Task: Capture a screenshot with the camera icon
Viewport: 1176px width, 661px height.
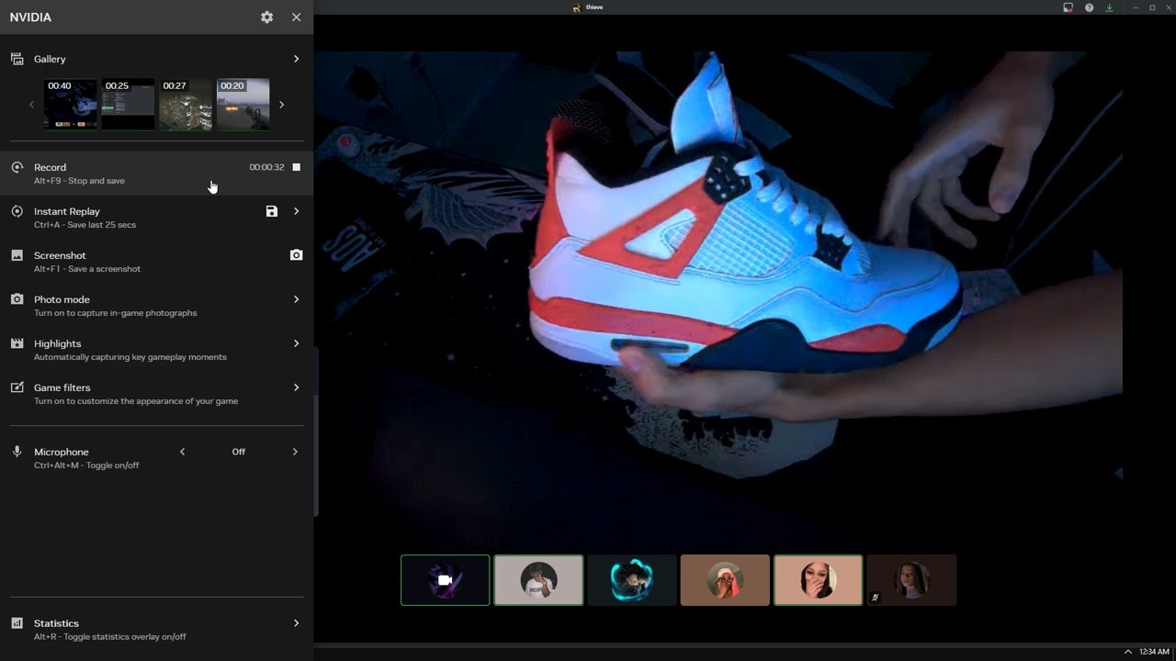Action: [x=296, y=255]
